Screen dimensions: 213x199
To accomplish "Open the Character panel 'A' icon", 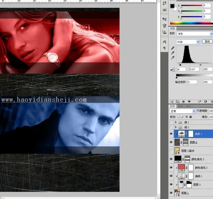I will tap(164, 42).
